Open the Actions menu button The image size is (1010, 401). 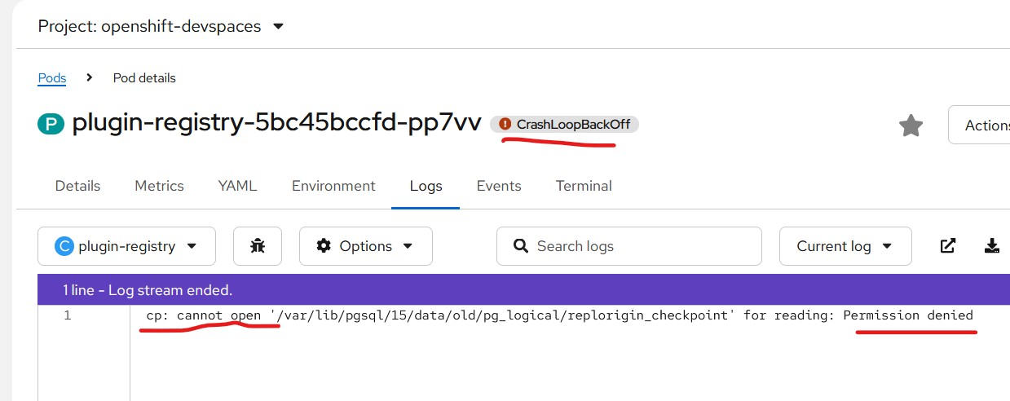pos(982,126)
